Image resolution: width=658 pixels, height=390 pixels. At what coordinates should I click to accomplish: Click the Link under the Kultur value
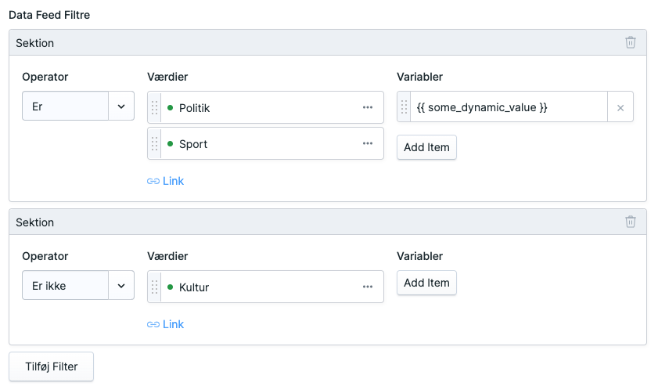[x=166, y=324]
